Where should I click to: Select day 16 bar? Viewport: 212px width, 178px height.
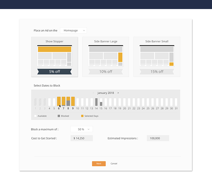pyautogui.click(x=106, y=102)
